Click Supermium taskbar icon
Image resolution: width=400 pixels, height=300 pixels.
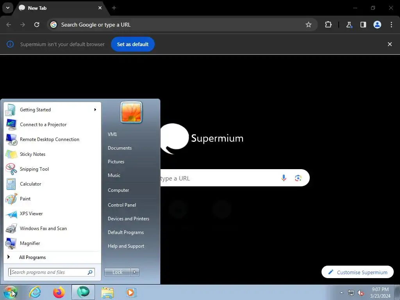tap(83, 292)
